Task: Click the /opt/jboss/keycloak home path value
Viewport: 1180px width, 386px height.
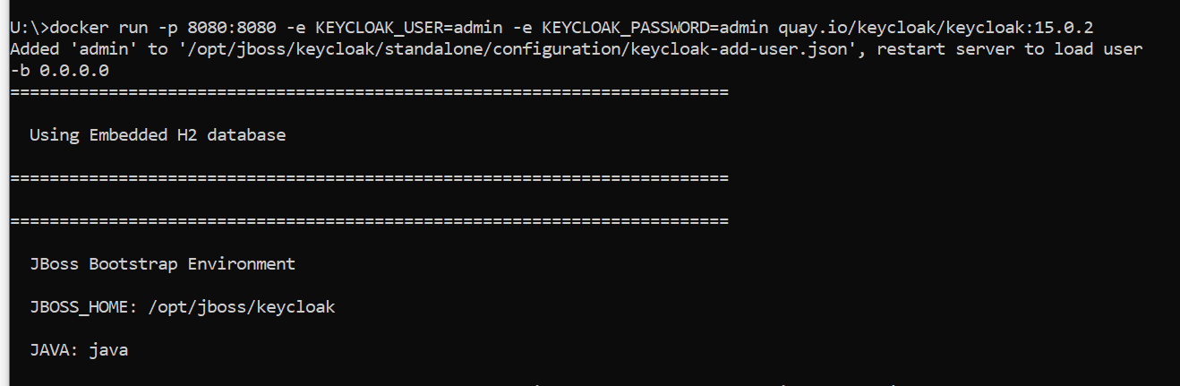Action: point(241,307)
